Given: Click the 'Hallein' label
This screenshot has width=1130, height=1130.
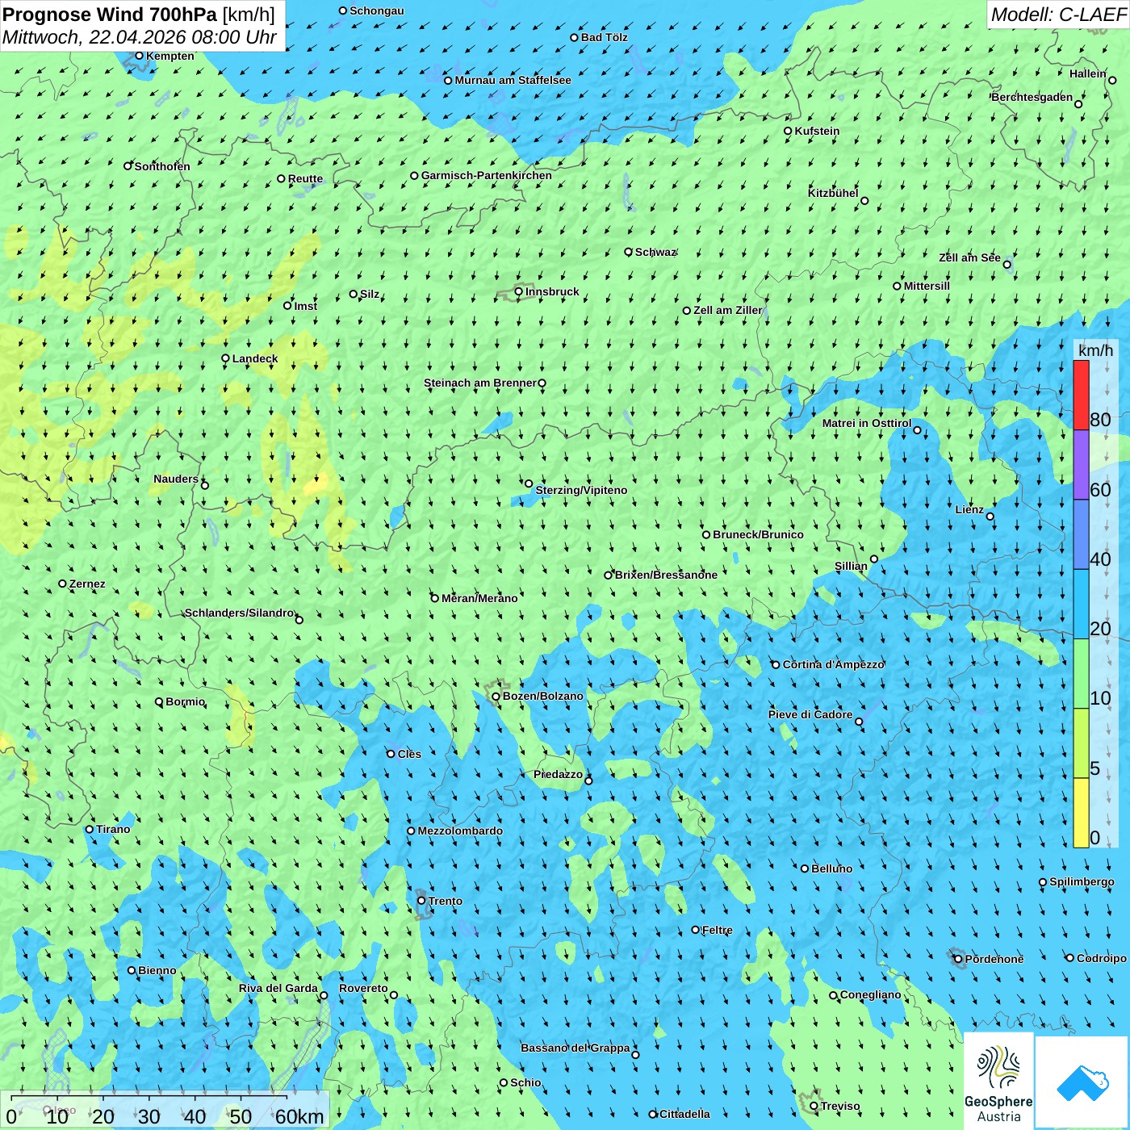Looking at the screenshot, I should pyautogui.click(x=1088, y=73).
